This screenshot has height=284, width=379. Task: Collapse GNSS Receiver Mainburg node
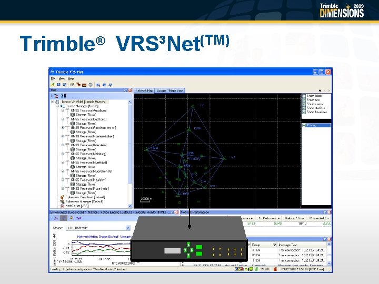click(x=63, y=154)
